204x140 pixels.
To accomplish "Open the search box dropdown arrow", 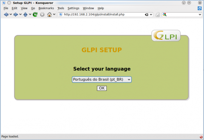I will [x=200, y=15].
